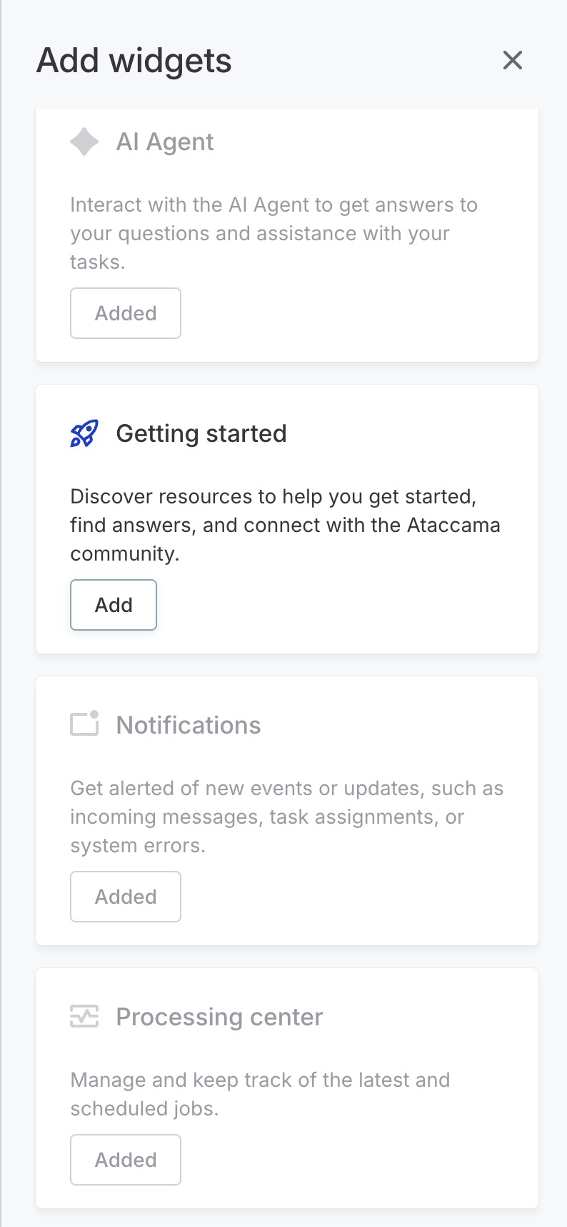Add the Getting started widget
Screen dimensions: 567x1227
click(x=113, y=604)
